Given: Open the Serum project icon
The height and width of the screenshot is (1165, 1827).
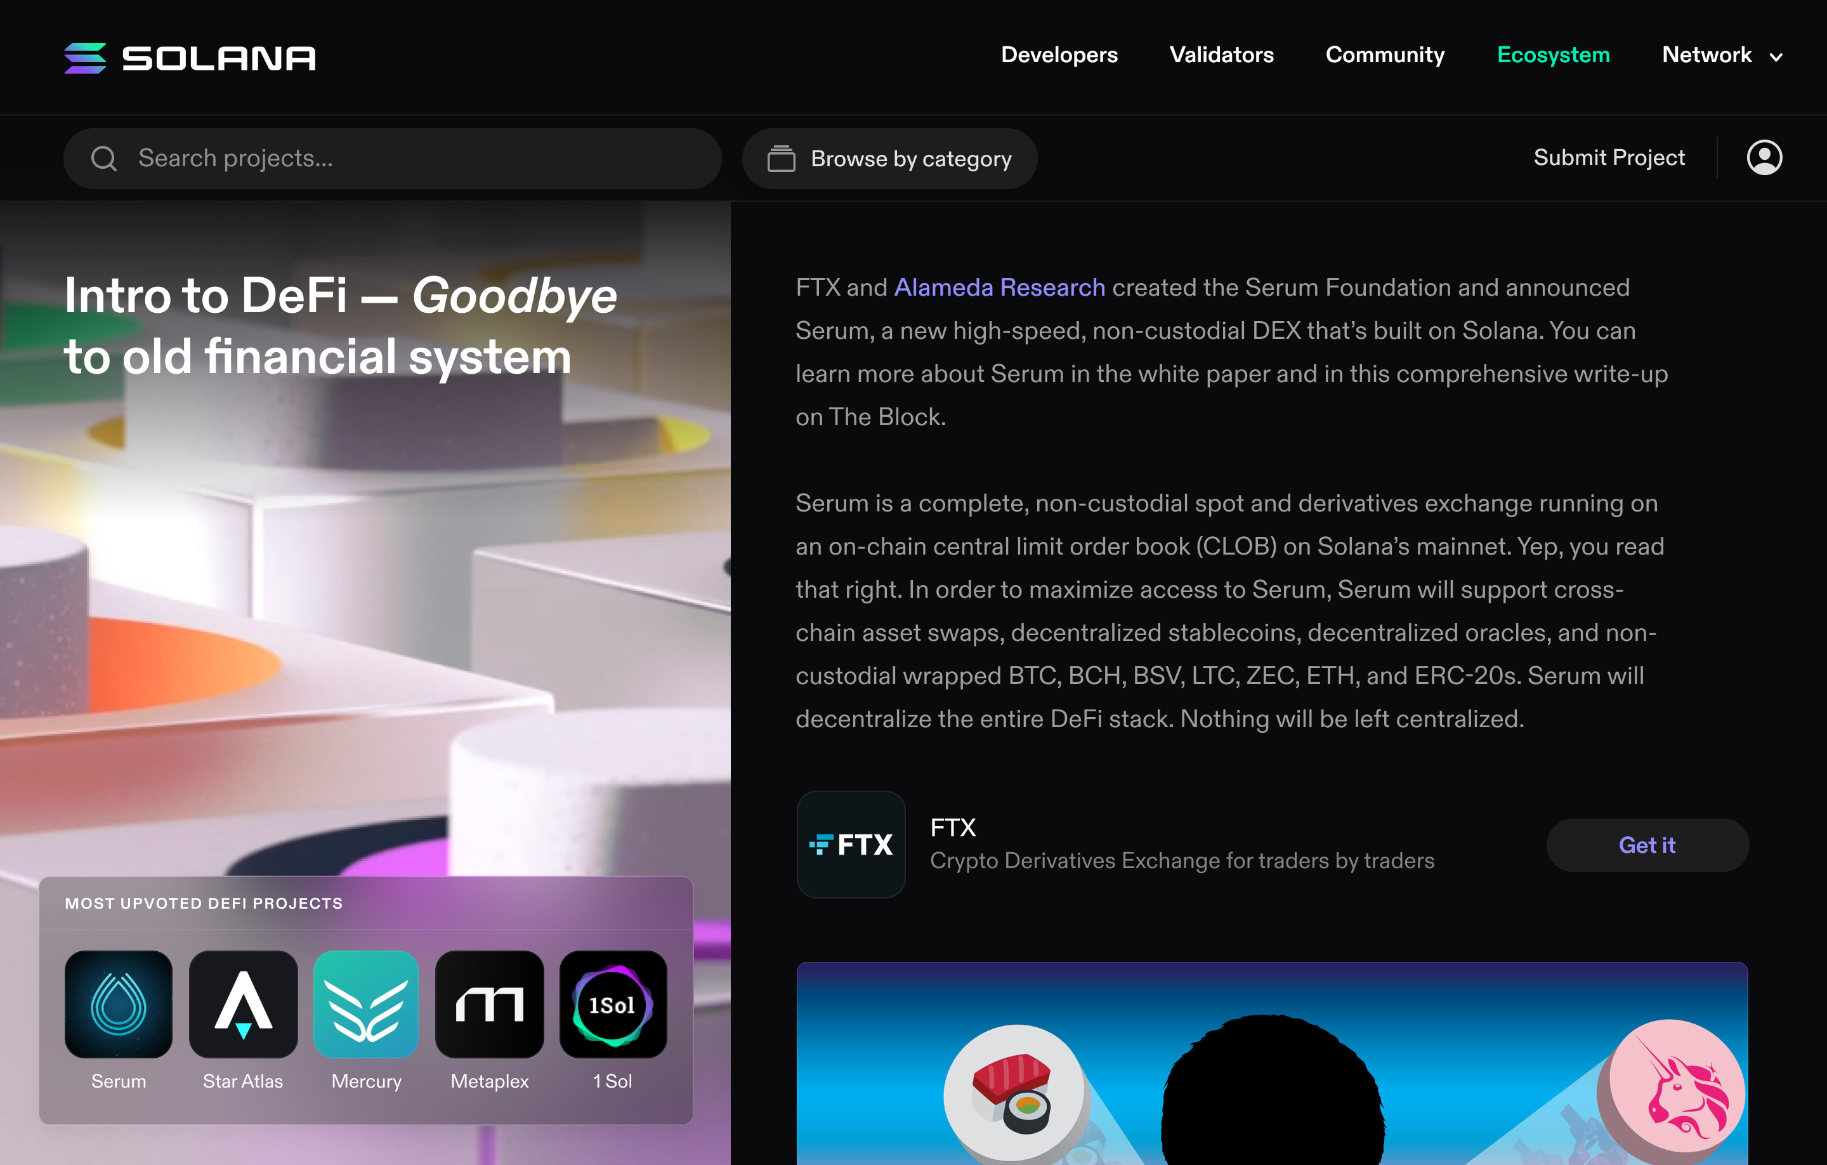Looking at the screenshot, I should coord(119,1003).
